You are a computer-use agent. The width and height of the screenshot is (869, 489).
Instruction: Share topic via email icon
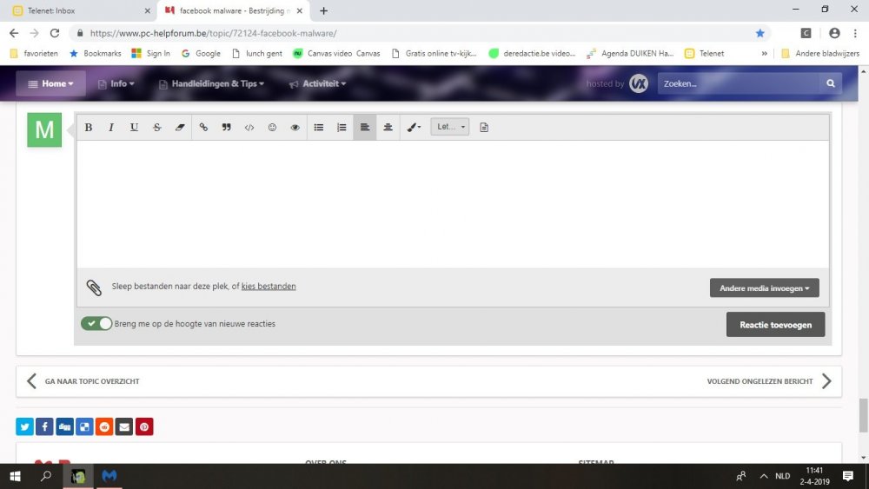124,427
